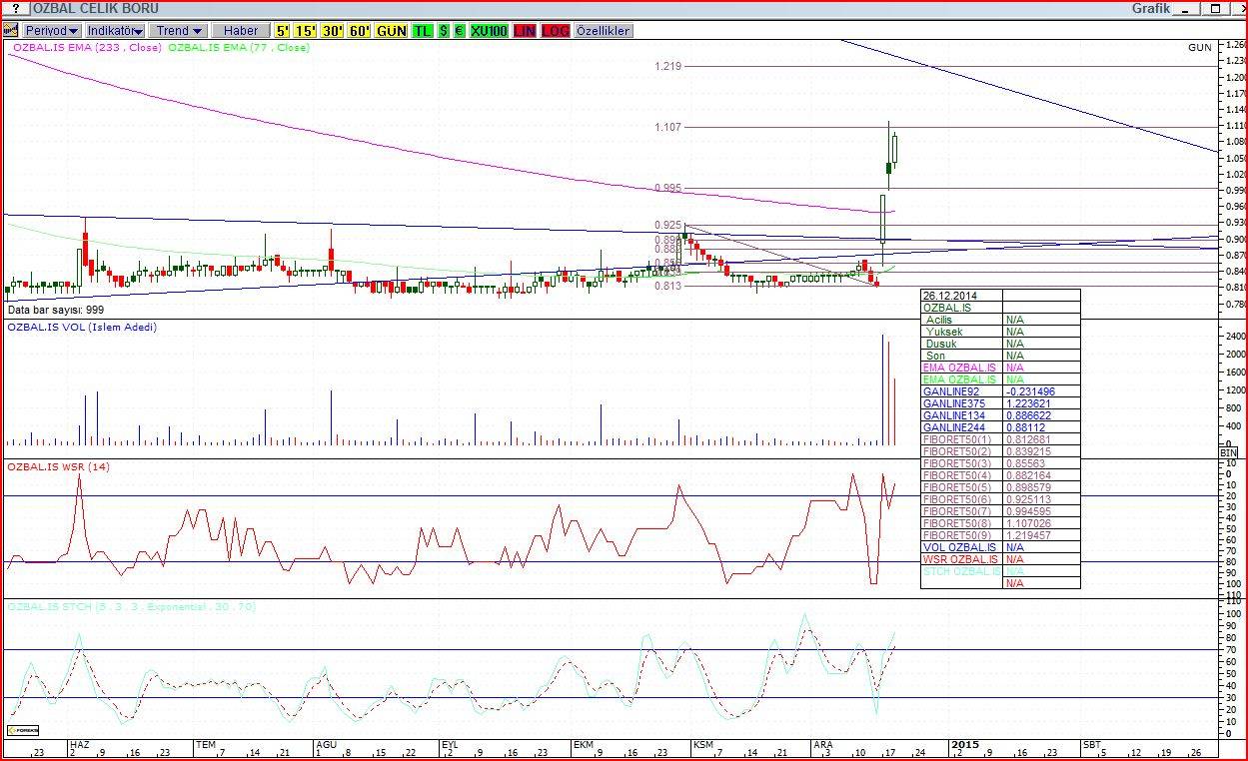The height and width of the screenshot is (761, 1248).
Task: Select the 60' timeframe button
Action: tap(360, 31)
